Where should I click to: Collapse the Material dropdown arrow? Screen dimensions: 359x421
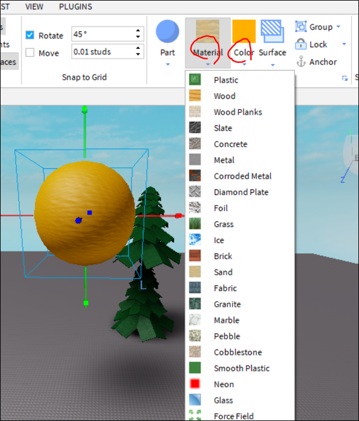(x=207, y=65)
